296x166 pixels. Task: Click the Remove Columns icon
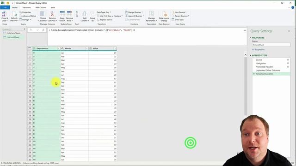point(52,14)
